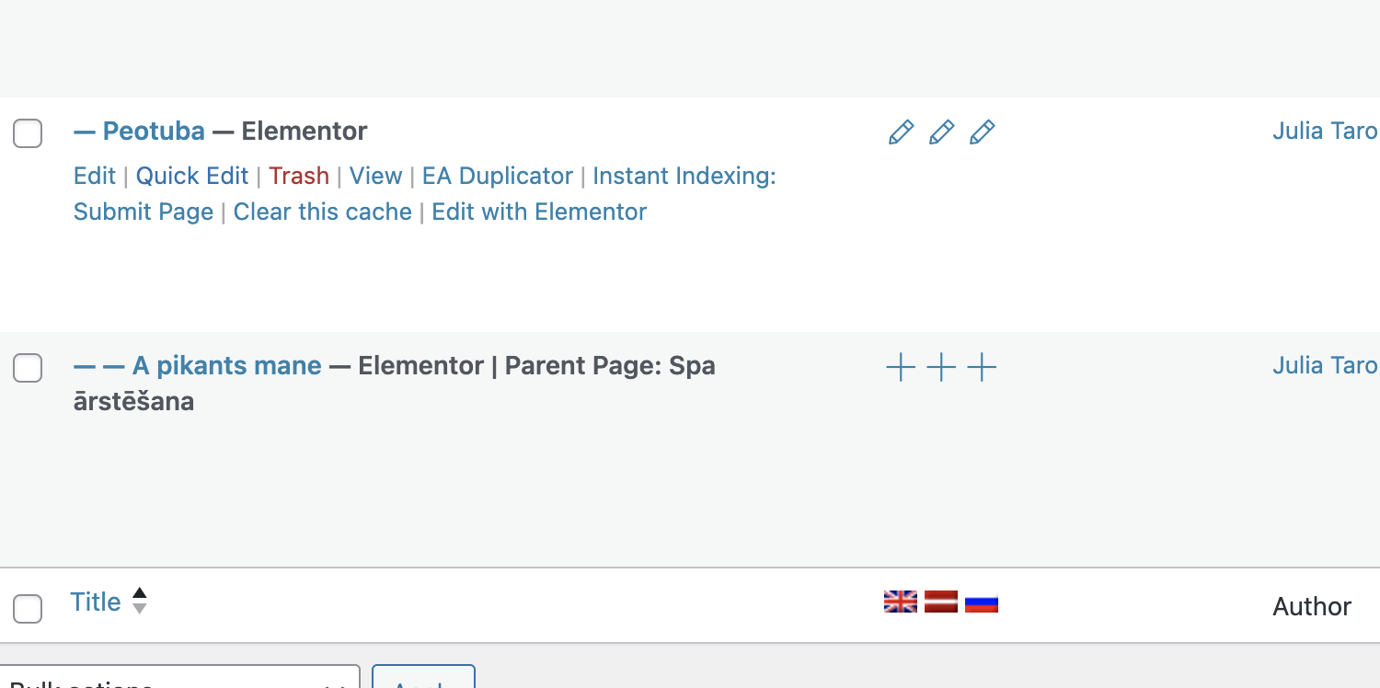Screen dimensions: 1380x688
Task: Open Quick Edit for Peotuba
Action: click(x=192, y=176)
